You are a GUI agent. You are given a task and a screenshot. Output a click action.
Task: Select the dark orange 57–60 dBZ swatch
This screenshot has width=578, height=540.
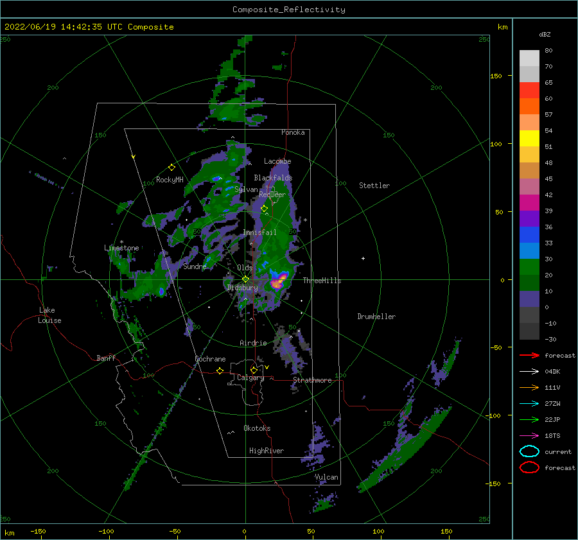pos(529,106)
